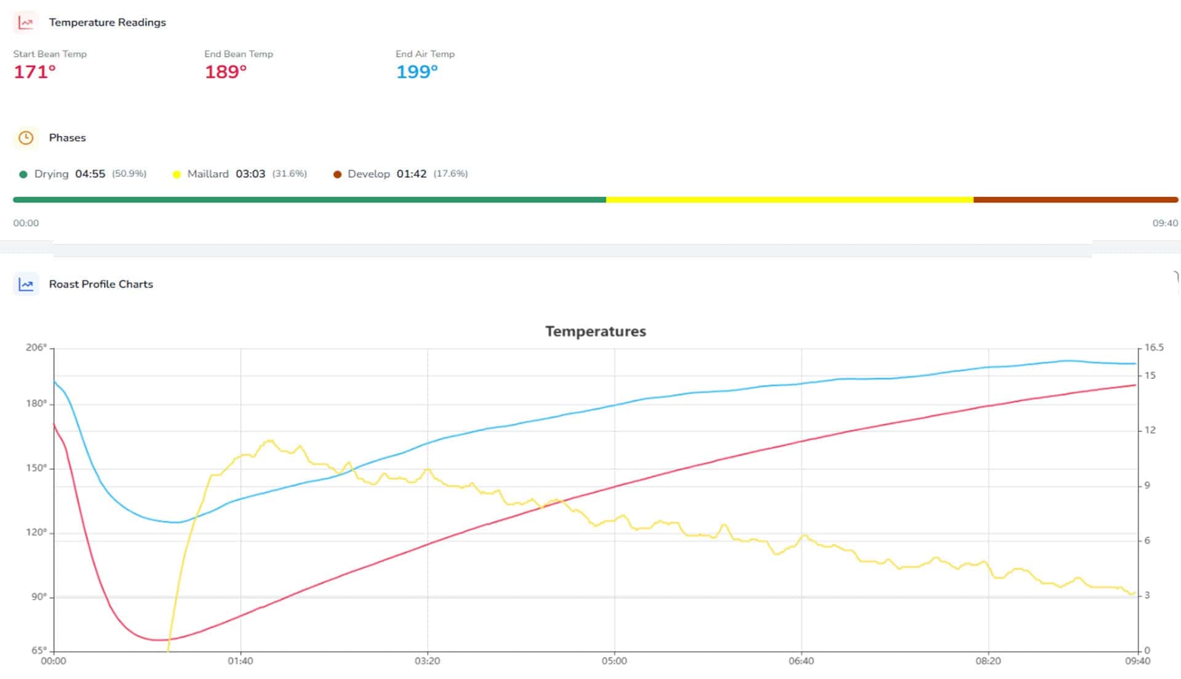Screen dimensions: 1181x679
Task: Click the End Air Temp value 199°
Action: 417,72
